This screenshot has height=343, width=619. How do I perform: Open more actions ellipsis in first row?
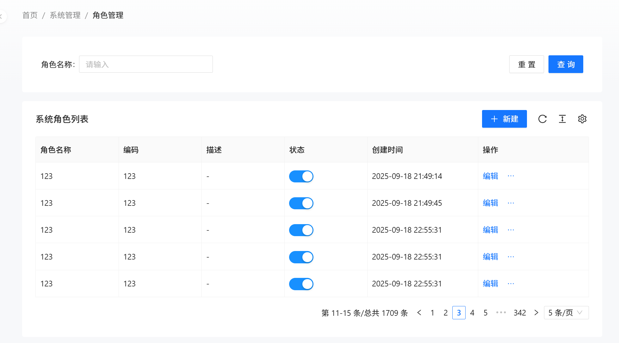511,176
